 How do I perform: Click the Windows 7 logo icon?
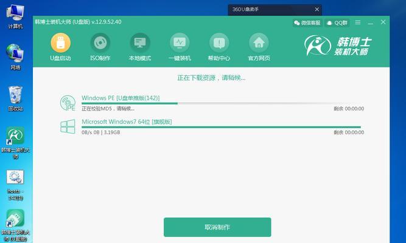[68, 126]
